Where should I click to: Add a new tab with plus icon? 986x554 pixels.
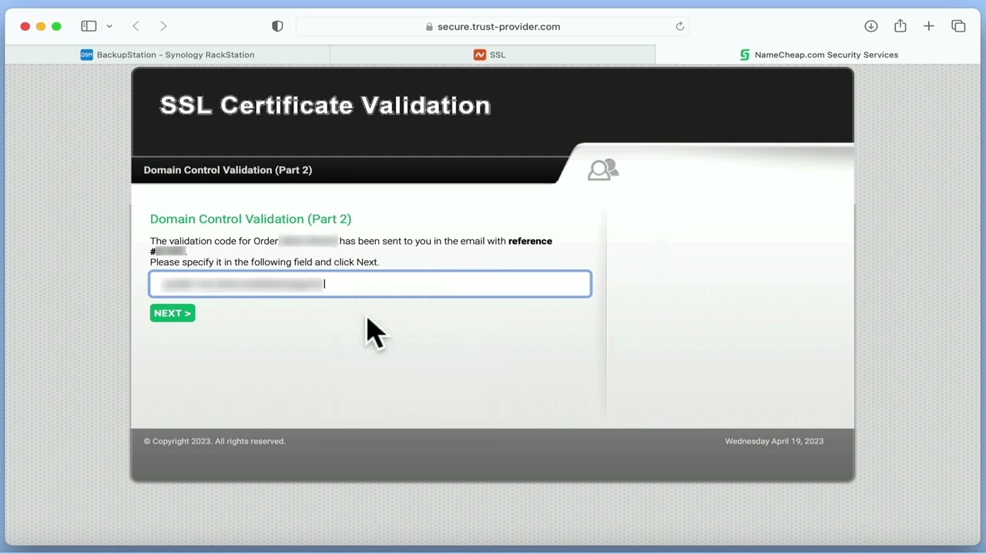tap(929, 26)
